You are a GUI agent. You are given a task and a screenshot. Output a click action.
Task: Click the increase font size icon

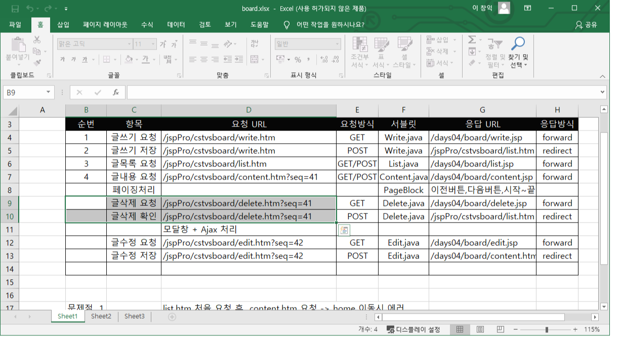tap(163, 44)
